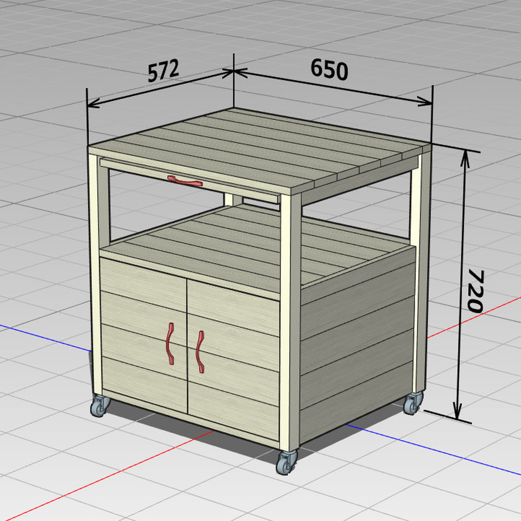Pick the caster wheel under the far-right leg
521x521 pixels.
413,403
